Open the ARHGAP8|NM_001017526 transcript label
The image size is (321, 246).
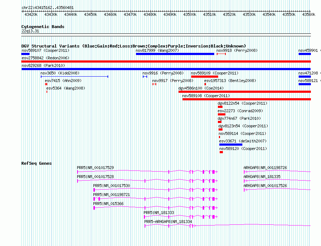click(265, 186)
